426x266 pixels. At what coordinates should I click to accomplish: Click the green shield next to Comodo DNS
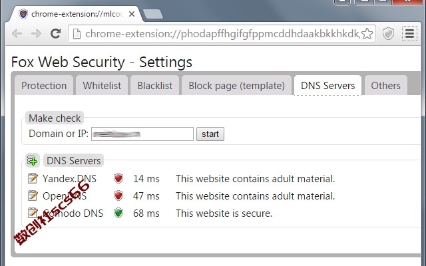[118, 213]
